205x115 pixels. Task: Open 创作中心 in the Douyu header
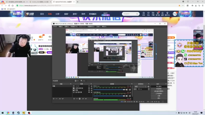pyautogui.click(x=167, y=14)
